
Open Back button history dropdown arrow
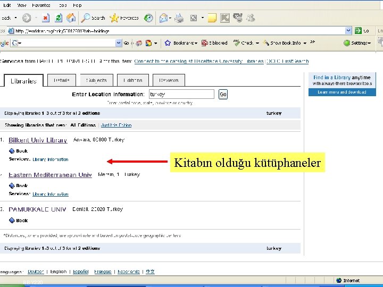tap(15, 18)
